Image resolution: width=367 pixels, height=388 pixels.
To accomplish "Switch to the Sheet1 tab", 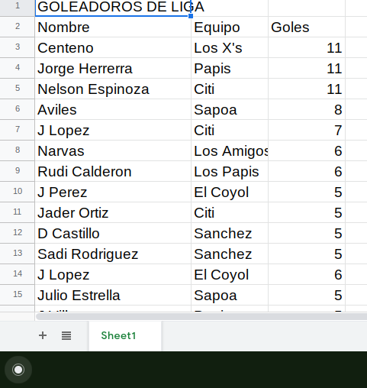I will tap(118, 335).
